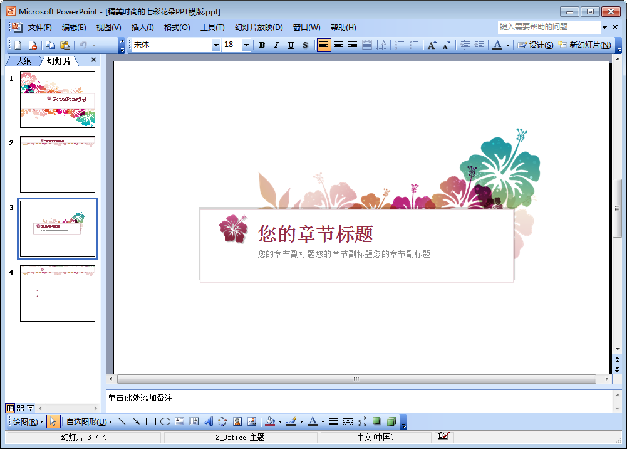The image size is (627, 449).
Task: Open the 幻灯片放映 menu
Action: (259, 28)
